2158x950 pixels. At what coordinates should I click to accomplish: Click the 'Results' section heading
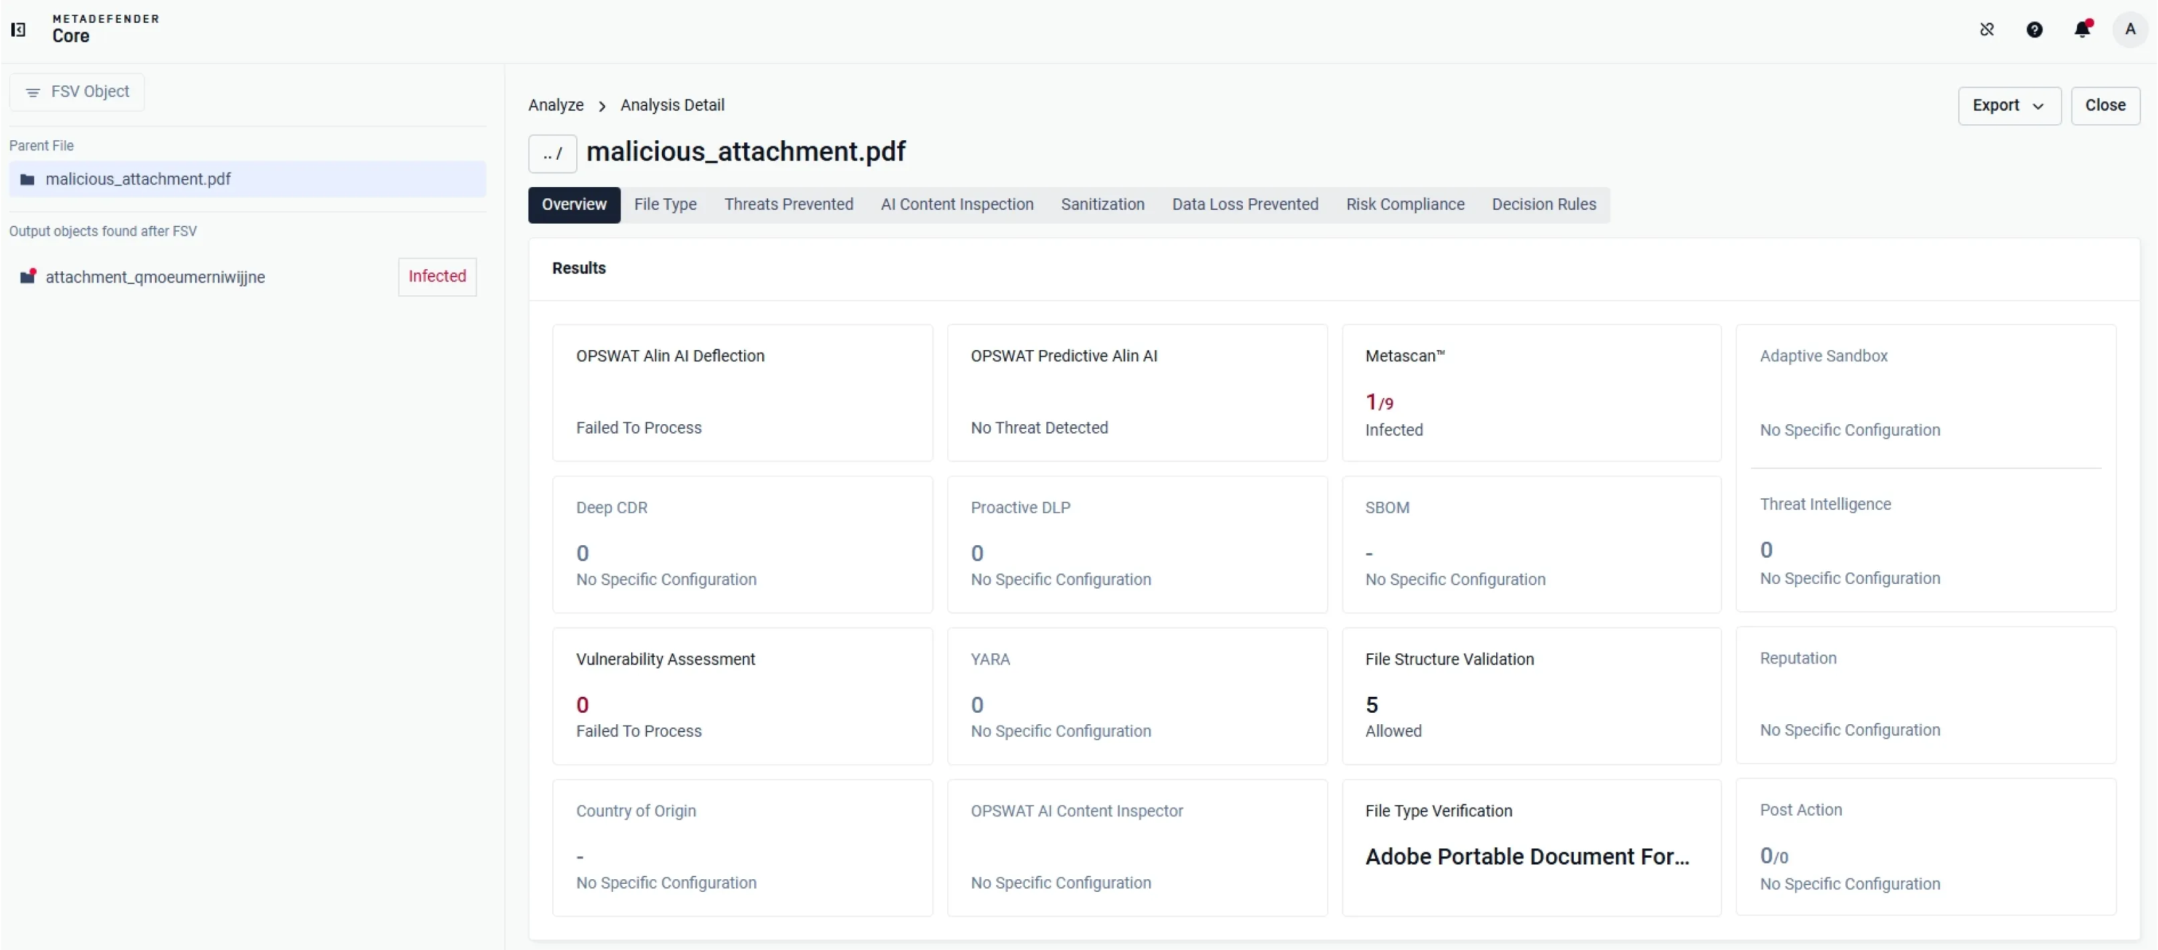point(579,269)
